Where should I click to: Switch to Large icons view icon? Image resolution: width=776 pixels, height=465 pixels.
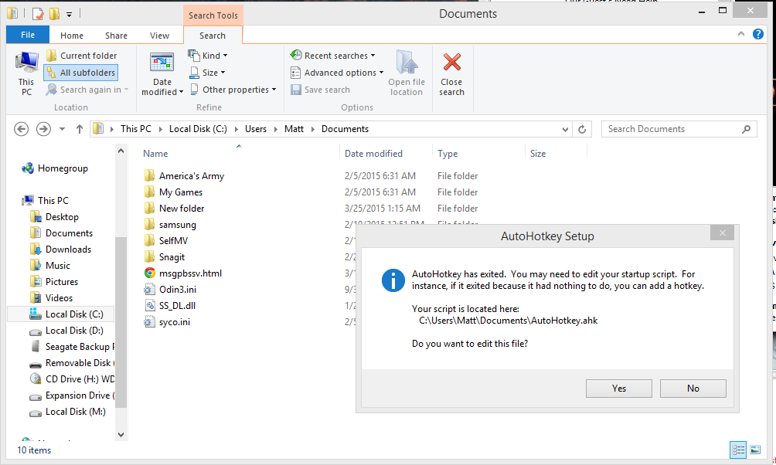click(755, 450)
